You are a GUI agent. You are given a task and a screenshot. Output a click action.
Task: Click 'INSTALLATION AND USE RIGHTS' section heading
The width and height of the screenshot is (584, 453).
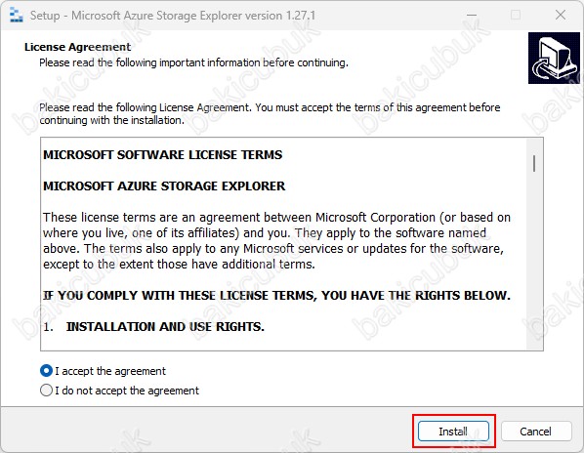[x=165, y=326]
